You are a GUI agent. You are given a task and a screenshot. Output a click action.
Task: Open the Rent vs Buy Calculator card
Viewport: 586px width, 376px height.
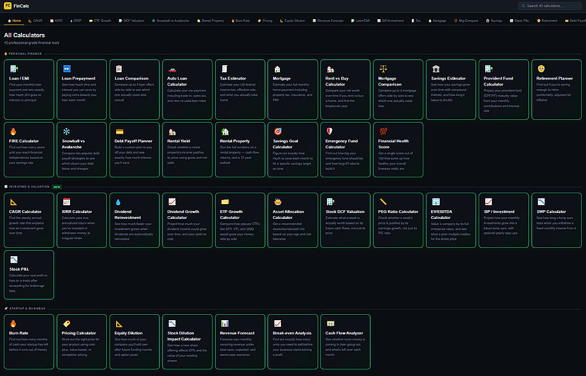pos(346,90)
